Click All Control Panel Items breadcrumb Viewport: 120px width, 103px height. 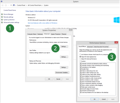35,5
